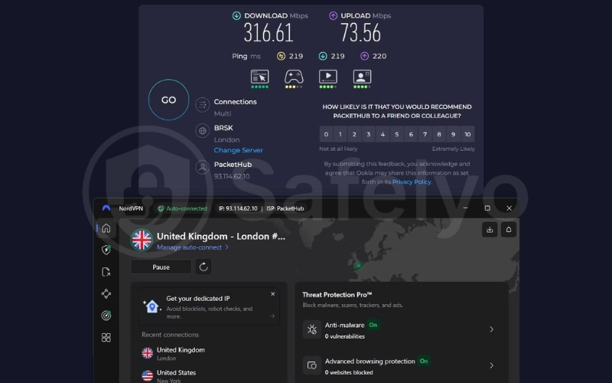Open Meshnet icon in NordVPN sidebar
612x383 pixels.
(106, 293)
